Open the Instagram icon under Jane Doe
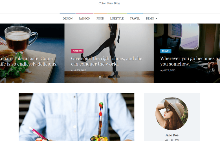Image resolution: width=220 pixels, height=141 pixels. pyautogui.click(x=177, y=140)
